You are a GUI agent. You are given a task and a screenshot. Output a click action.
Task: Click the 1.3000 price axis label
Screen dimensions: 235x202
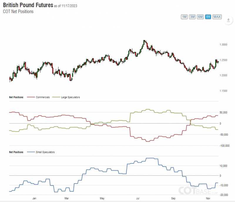pyautogui.click(x=223, y=44)
